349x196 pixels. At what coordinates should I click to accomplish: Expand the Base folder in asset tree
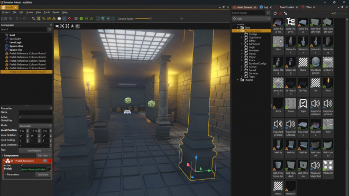238,27
